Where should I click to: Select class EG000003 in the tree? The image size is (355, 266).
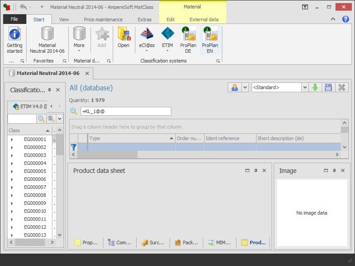[x=35, y=155]
